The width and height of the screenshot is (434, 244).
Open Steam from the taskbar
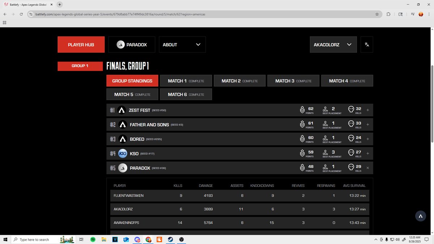point(170,239)
